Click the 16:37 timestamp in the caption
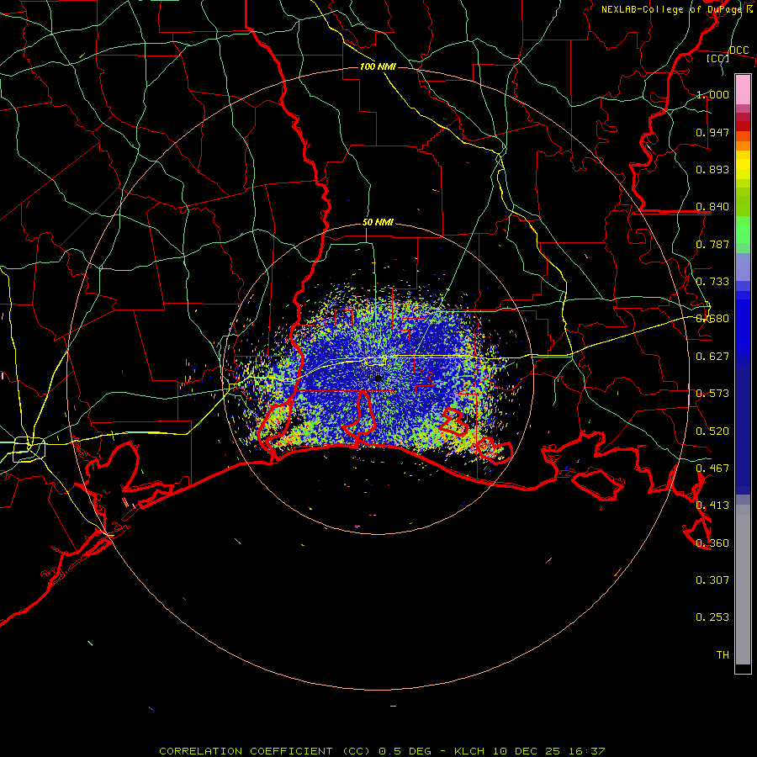Image resolution: width=757 pixels, height=757 pixels. pos(586,751)
